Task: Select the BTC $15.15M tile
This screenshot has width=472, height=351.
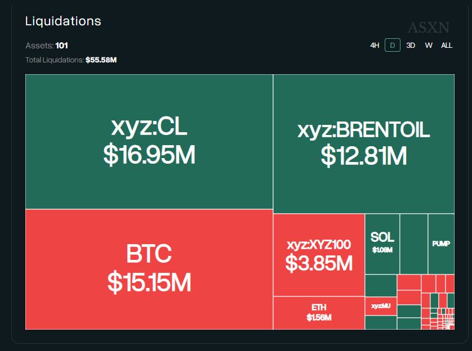Action: tap(149, 269)
